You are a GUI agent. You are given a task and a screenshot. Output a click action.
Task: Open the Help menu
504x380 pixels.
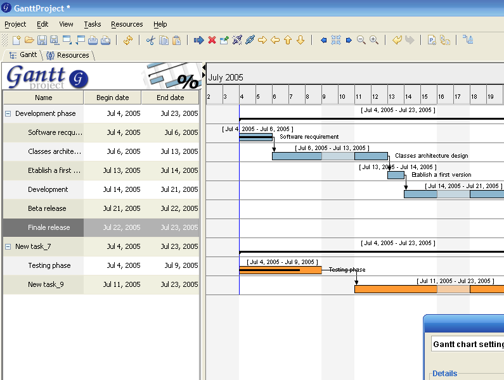tap(160, 25)
